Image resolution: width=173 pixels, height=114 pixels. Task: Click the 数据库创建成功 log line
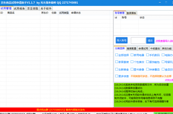tap(128, 88)
